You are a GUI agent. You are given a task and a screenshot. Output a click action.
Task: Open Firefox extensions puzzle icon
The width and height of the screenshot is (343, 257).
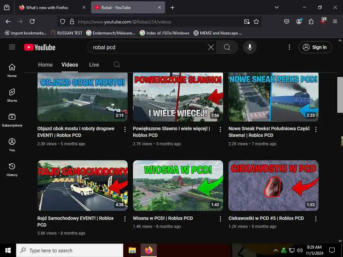pos(311,21)
